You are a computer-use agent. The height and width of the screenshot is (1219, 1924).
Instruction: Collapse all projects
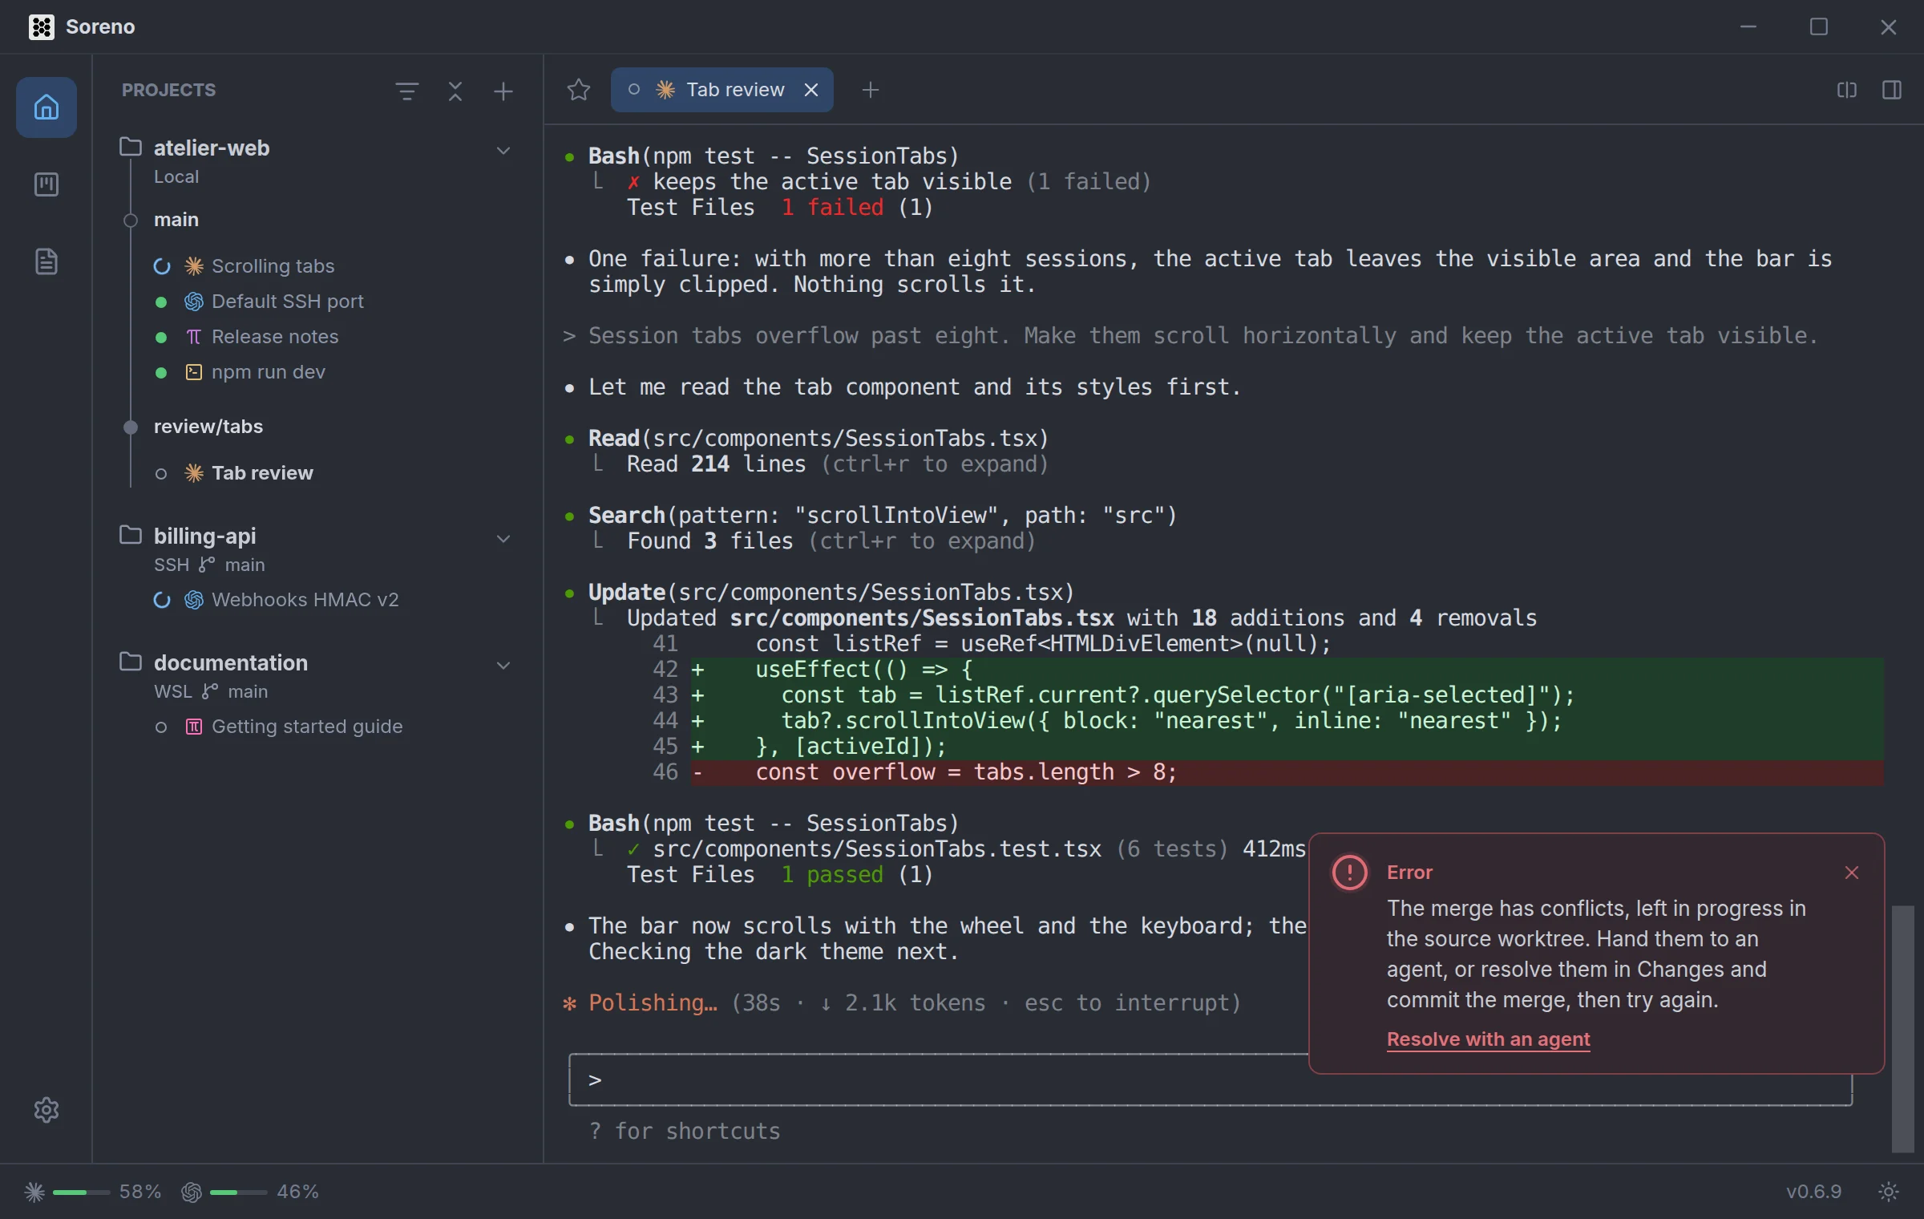pyautogui.click(x=455, y=91)
